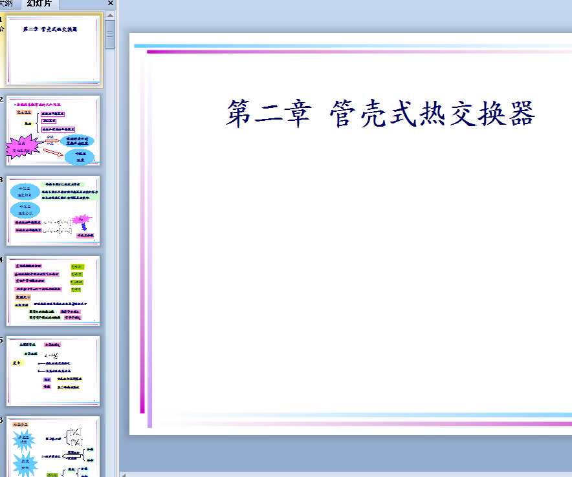Switch to the 幻灯片 tab
572x477 pixels.
coord(39,4)
